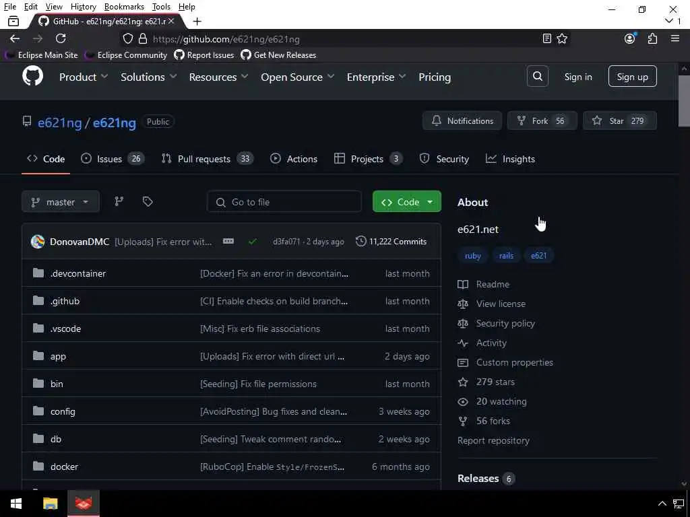Show hidden system tray icons

[662, 504]
